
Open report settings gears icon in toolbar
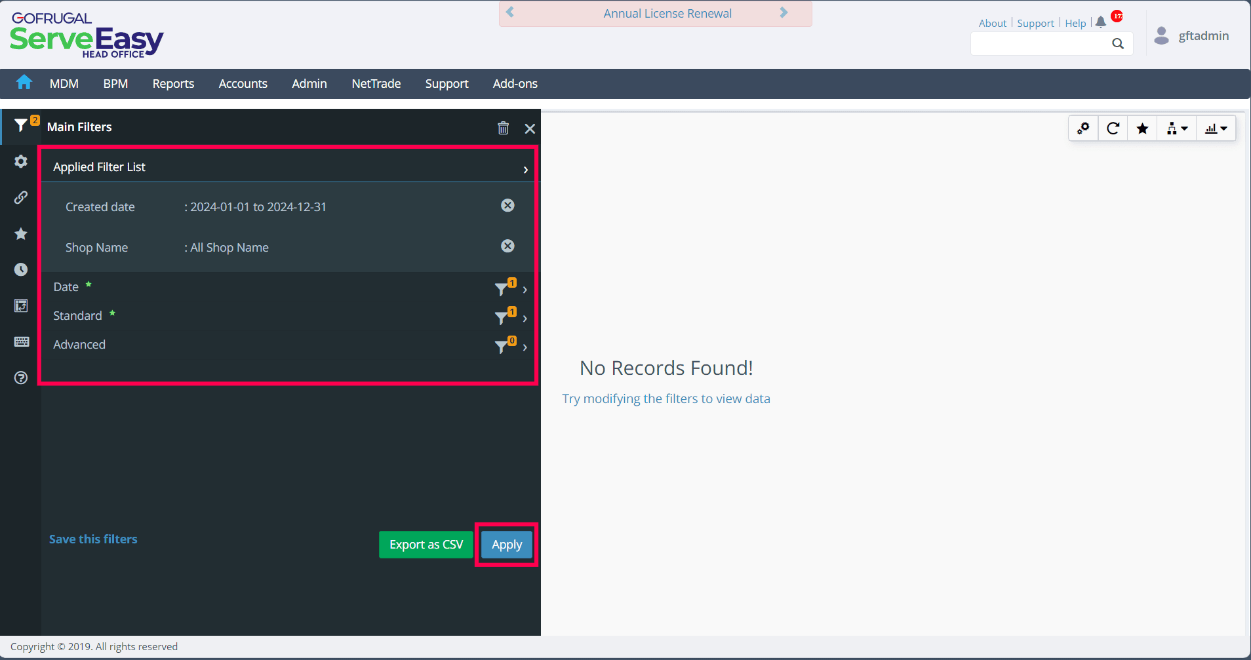point(1083,128)
